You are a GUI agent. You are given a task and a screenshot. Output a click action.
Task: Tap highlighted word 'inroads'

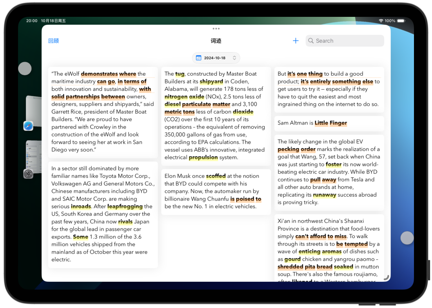point(81,207)
